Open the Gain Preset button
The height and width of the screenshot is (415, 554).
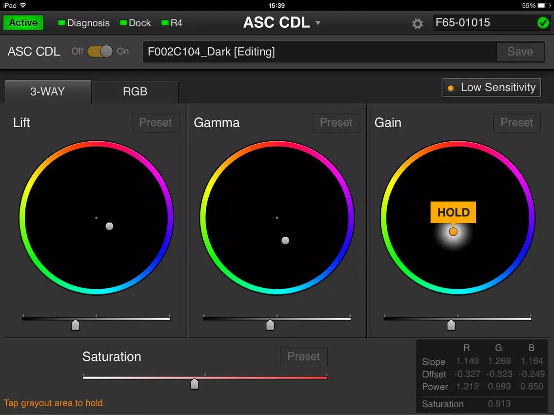517,122
